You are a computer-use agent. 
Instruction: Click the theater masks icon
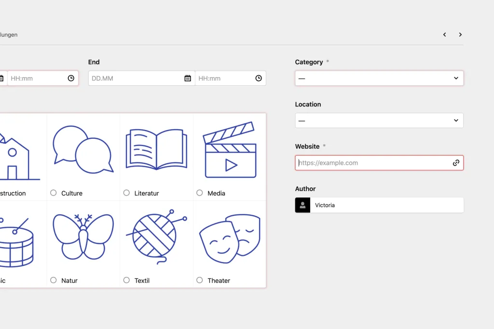230,239
